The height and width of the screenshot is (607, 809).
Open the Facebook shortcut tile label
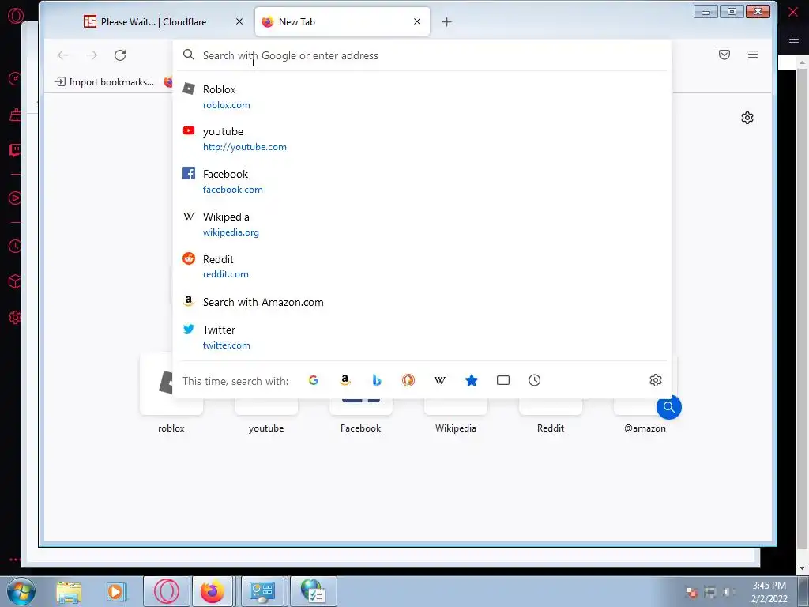tap(360, 428)
